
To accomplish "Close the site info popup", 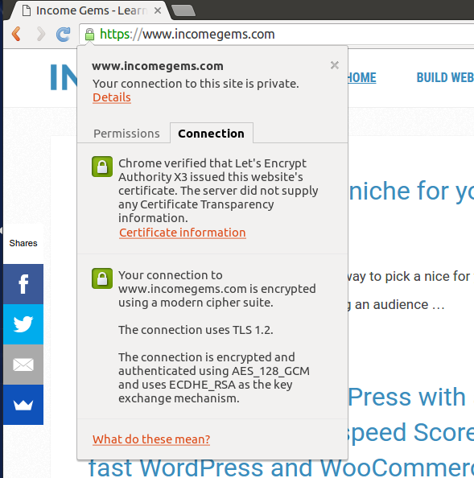I will click(335, 65).
